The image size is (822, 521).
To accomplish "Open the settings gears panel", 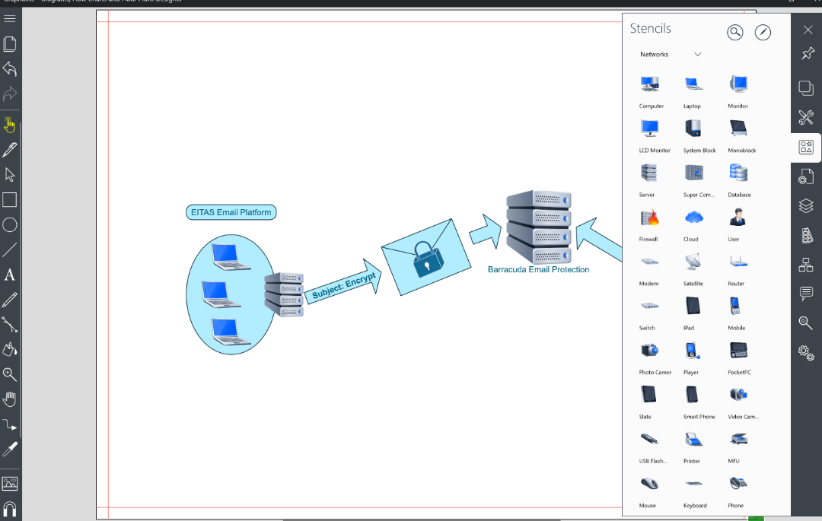I will coord(806,351).
